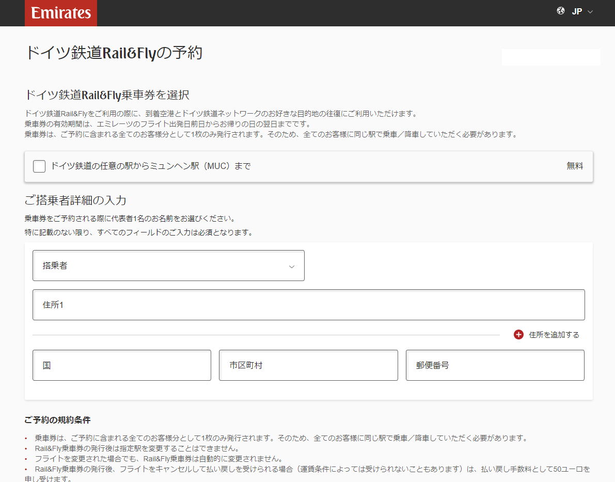
Task: Click the red plus add-address icon
Action: click(518, 335)
